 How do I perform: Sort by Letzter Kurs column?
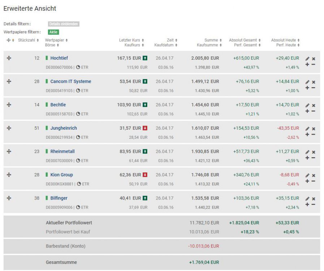tap(143, 40)
